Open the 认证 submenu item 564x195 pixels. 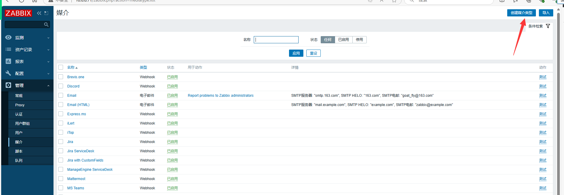click(31, 114)
